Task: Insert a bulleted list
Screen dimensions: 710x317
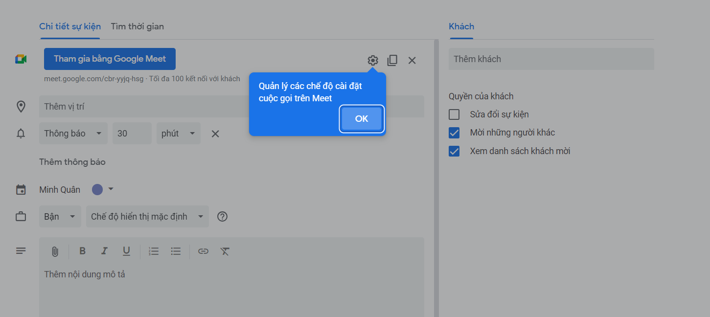Action: [176, 251]
